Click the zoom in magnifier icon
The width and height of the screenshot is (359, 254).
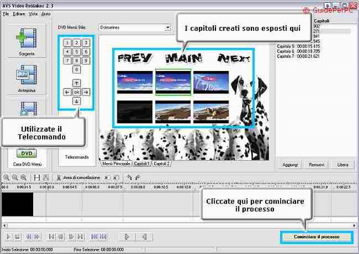[x=6, y=178]
